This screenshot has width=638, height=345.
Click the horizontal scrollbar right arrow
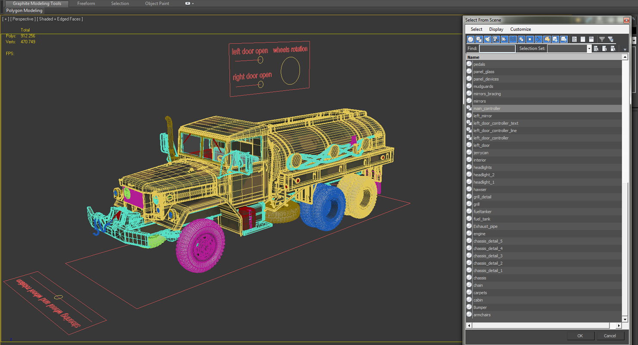(619, 326)
